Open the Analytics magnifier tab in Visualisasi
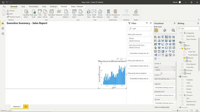200x112 pixels. (173, 30)
